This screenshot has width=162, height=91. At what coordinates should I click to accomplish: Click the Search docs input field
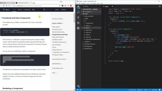point(49,10)
